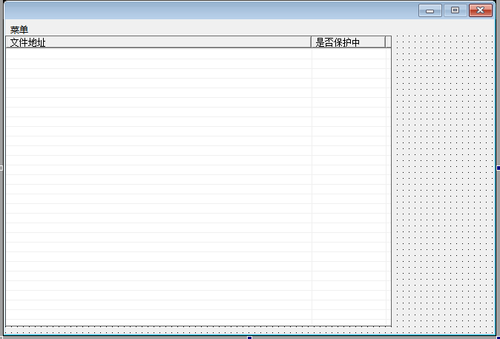Open the 菜单 menu
The width and height of the screenshot is (500, 339).
click(19, 30)
